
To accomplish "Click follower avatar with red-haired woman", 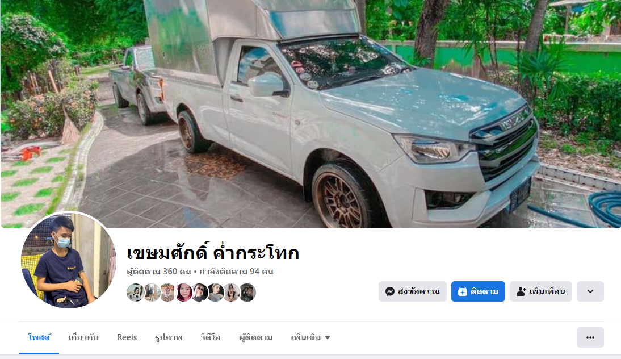I will coord(183,293).
